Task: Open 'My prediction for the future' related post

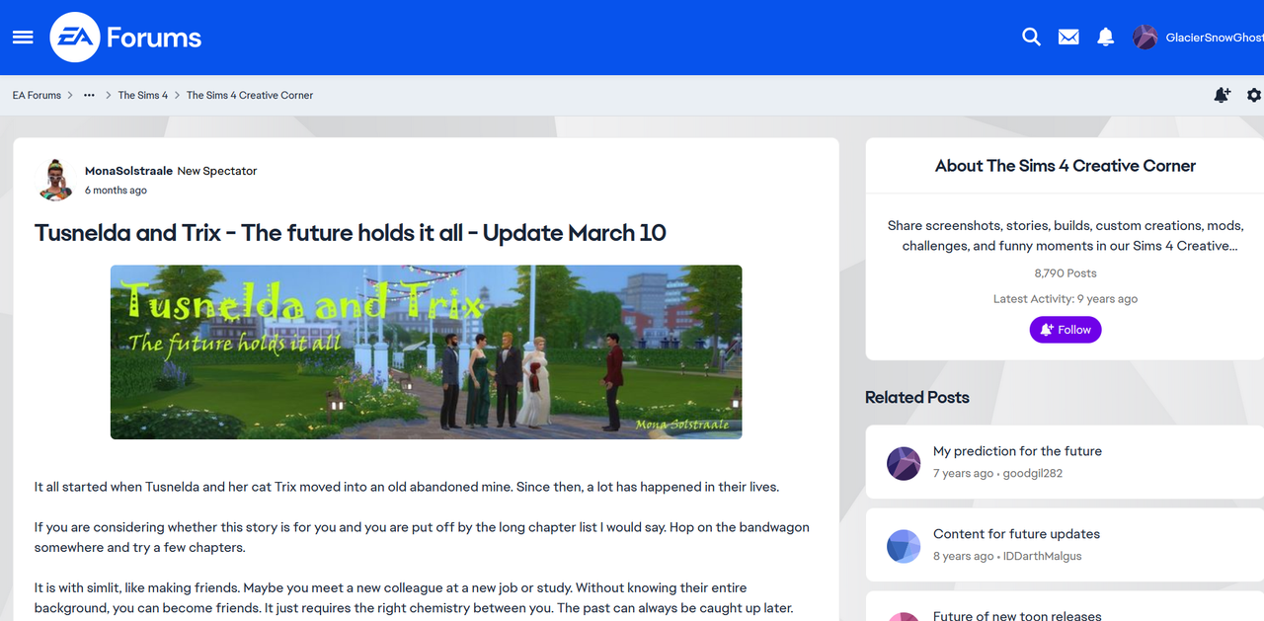Action: [1017, 451]
